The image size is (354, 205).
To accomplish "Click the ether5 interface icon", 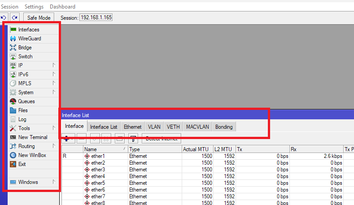I will [x=87, y=183].
